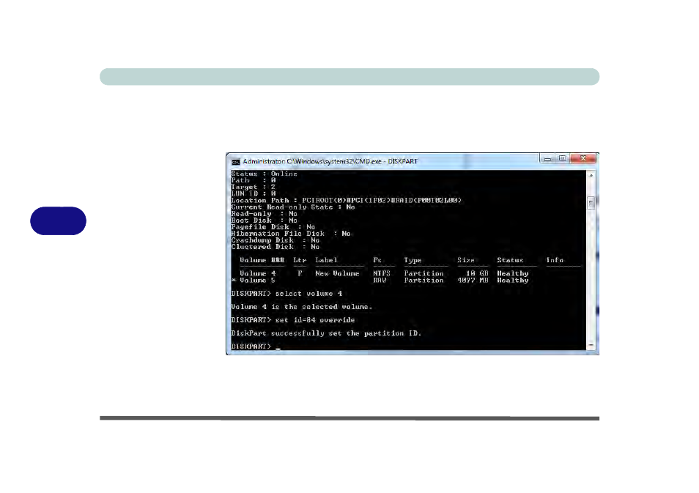Click the 'New Volume' label text

337,274
